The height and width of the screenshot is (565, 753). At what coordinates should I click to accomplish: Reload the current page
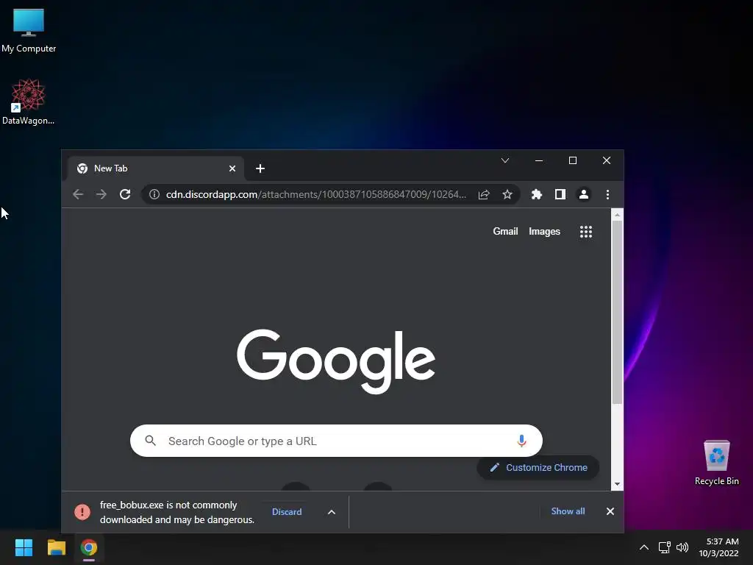[x=125, y=194]
